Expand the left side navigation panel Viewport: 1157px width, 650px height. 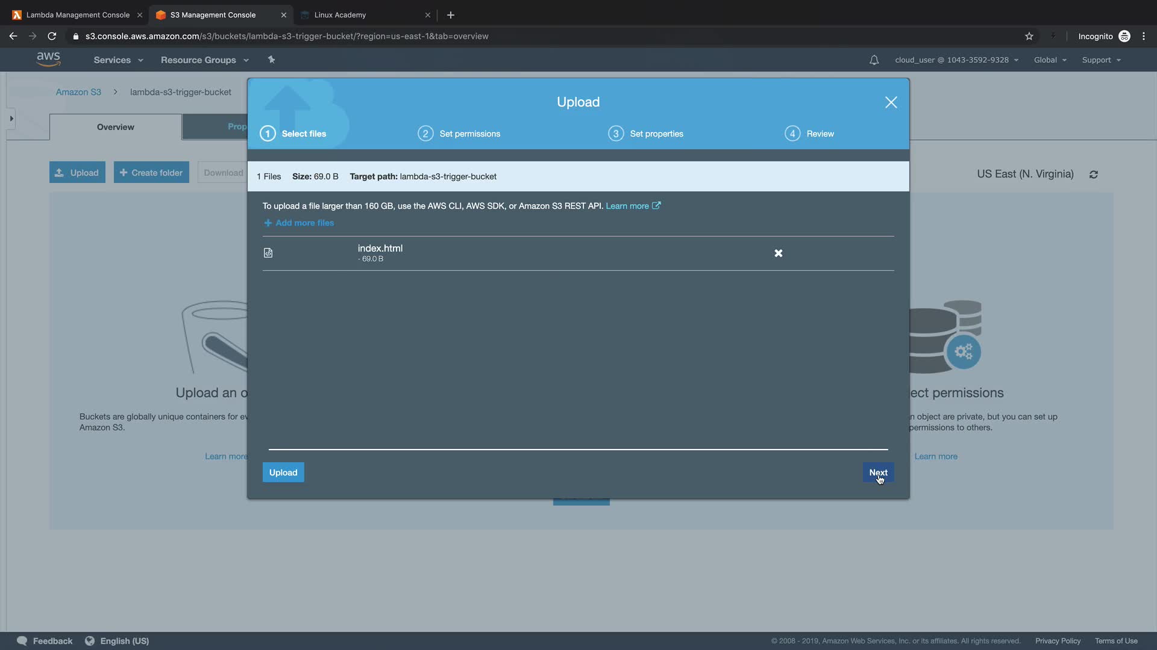tap(11, 119)
